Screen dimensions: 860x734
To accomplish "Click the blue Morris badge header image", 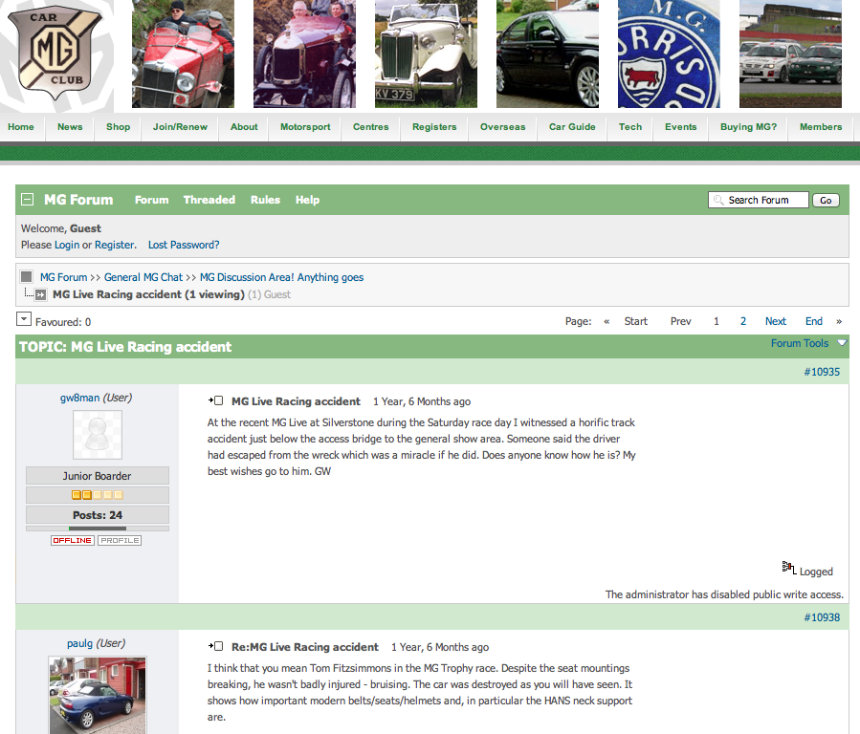I will (669, 54).
